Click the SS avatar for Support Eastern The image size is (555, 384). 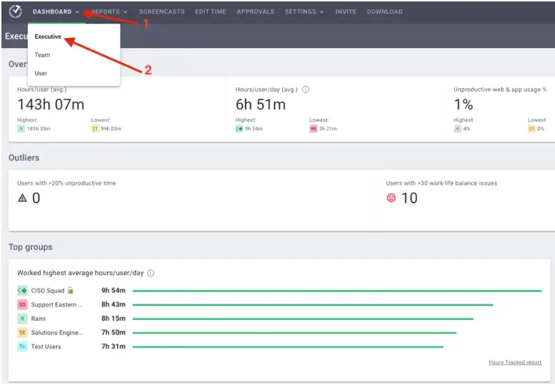pyautogui.click(x=23, y=304)
